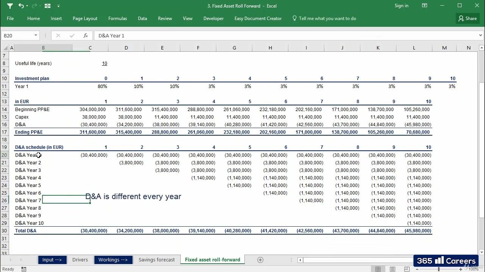Screen dimensions: 485x272
Task: Click the D&A schedule (in EUR) heading
Action: click(x=39, y=147)
